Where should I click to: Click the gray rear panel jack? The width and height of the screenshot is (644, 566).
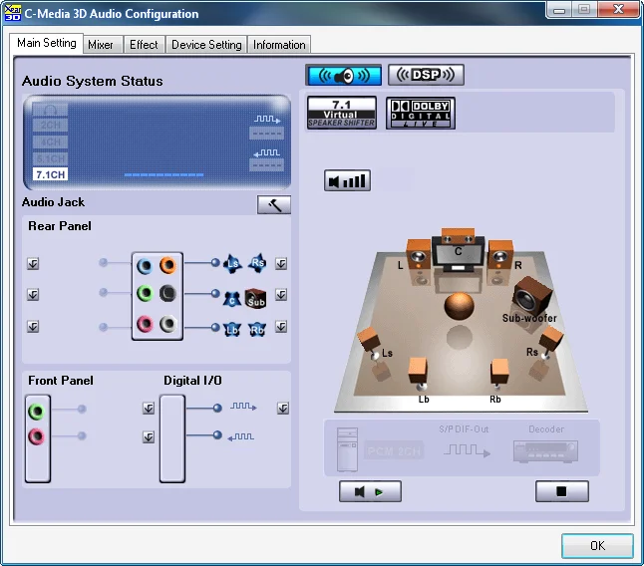pos(167,324)
